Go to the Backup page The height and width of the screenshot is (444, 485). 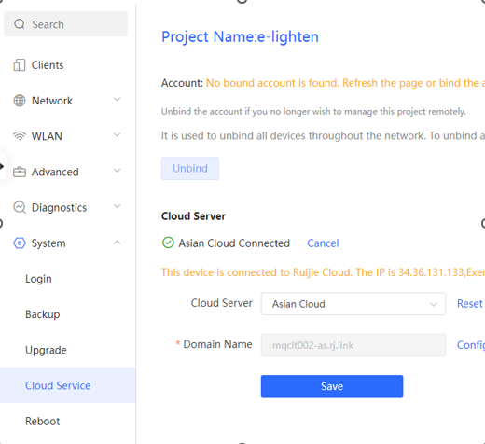point(43,314)
